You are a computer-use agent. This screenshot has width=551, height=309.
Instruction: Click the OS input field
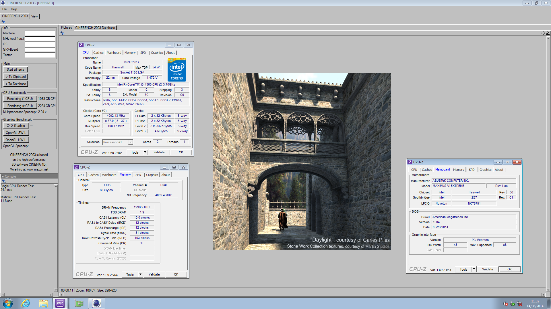pos(40,44)
